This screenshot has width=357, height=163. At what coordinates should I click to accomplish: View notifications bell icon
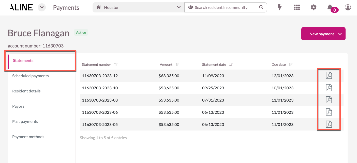(330, 7)
